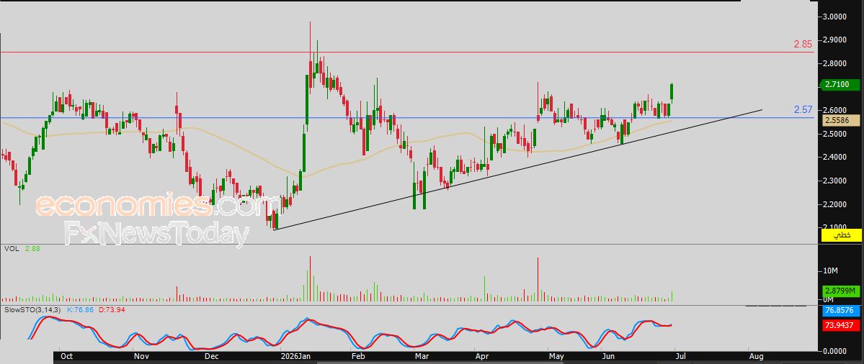Click the 2026Jan label on time axis

point(295,357)
